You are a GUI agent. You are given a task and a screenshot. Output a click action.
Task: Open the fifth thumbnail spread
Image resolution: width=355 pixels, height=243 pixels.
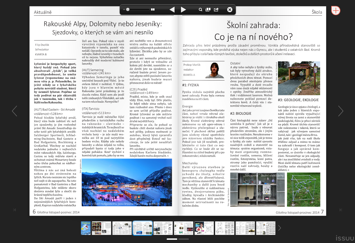pos(163,228)
